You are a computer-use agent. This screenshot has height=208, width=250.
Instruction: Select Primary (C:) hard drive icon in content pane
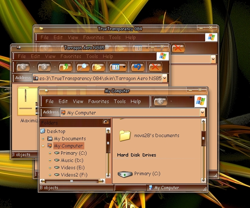click(125, 174)
